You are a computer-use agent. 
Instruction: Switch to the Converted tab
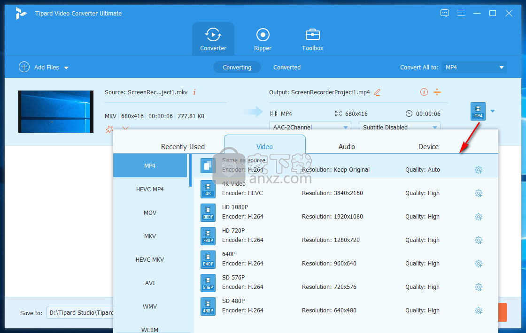[x=287, y=68]
